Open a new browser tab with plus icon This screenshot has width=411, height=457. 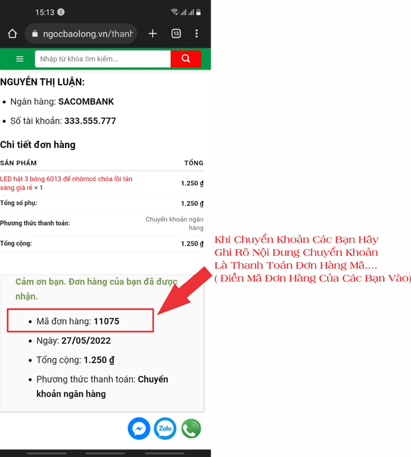tap(152, 34)
